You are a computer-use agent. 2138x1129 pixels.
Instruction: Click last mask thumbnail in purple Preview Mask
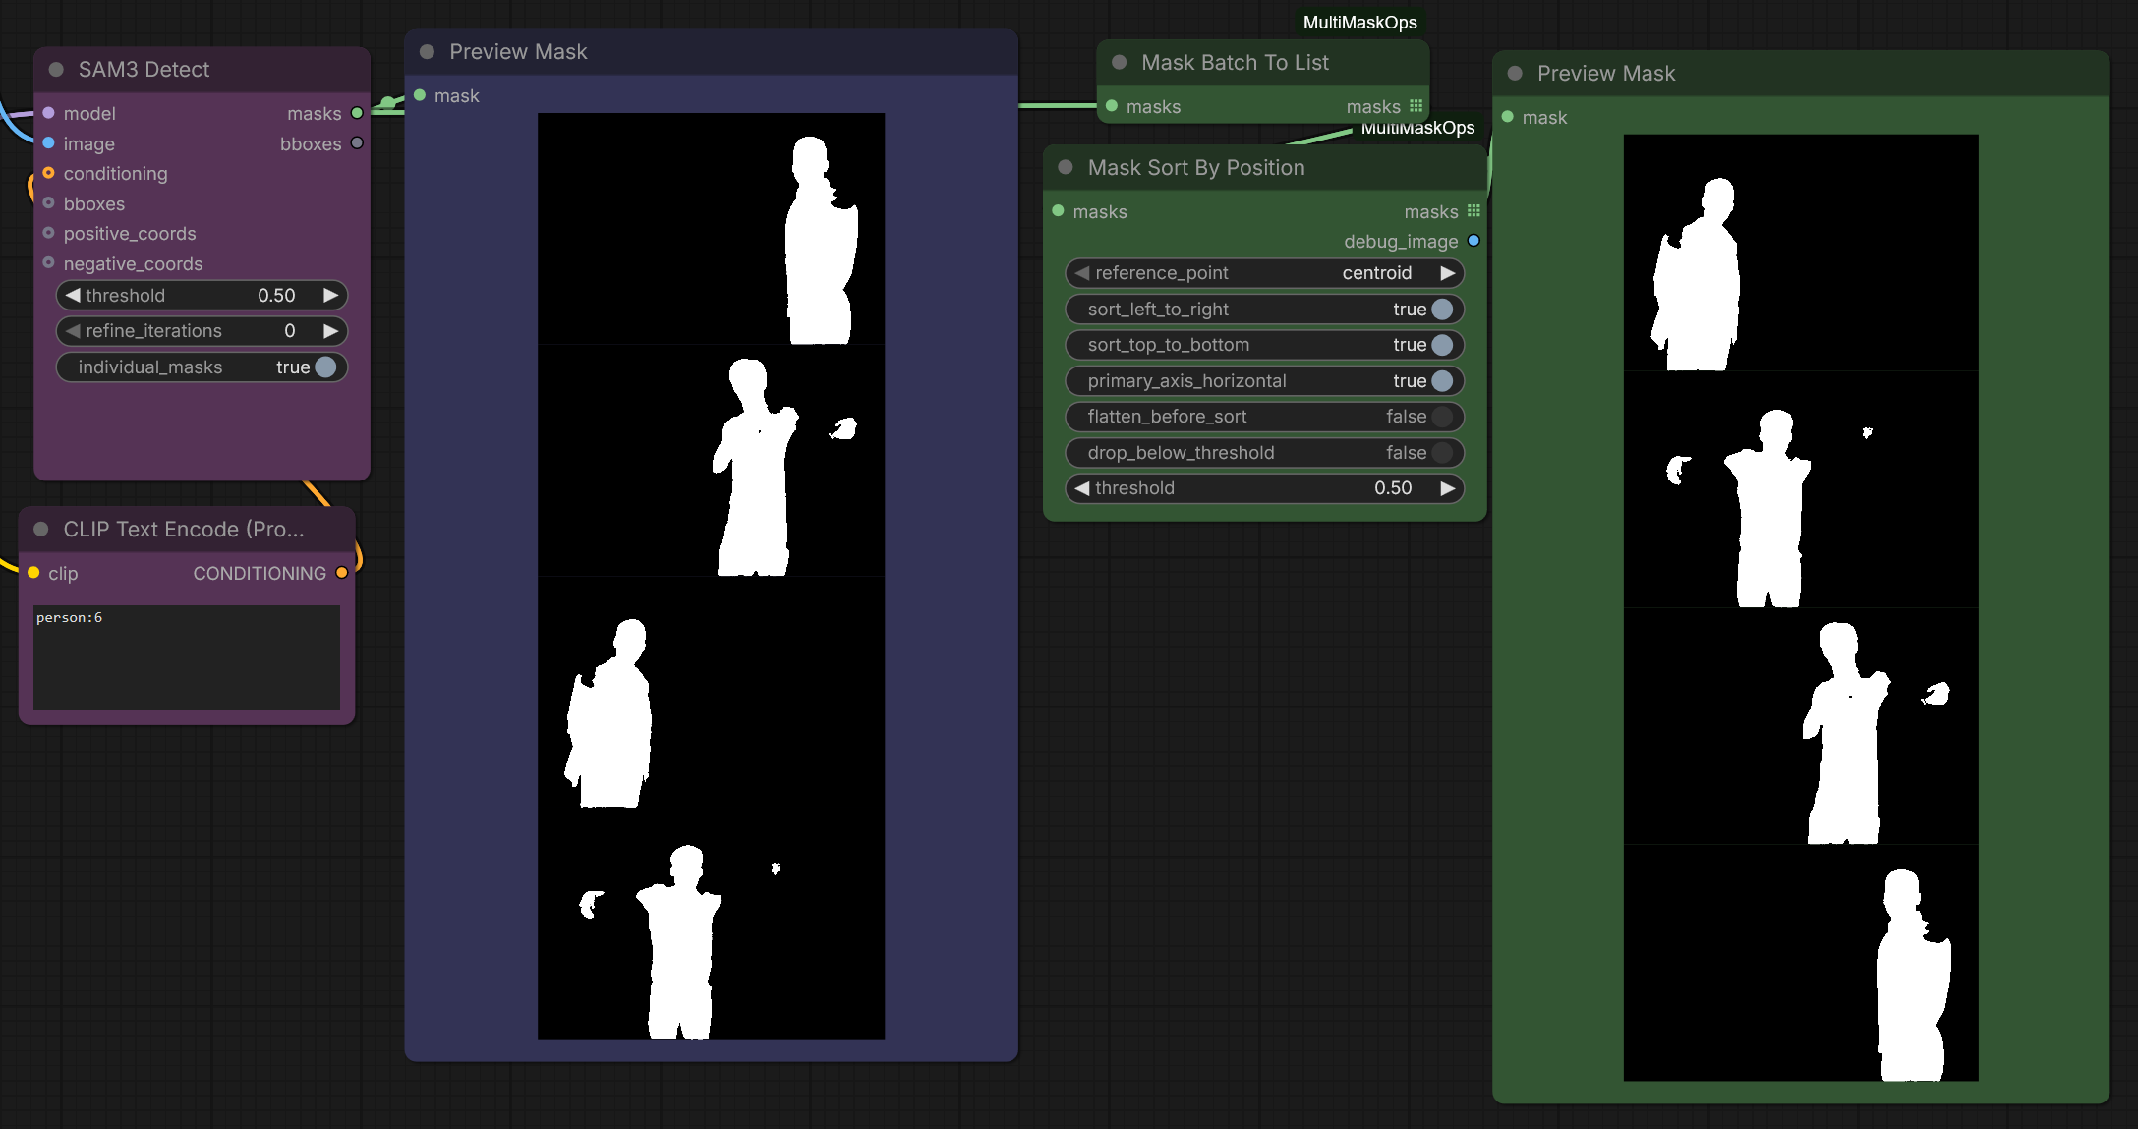tap(711, 924)
